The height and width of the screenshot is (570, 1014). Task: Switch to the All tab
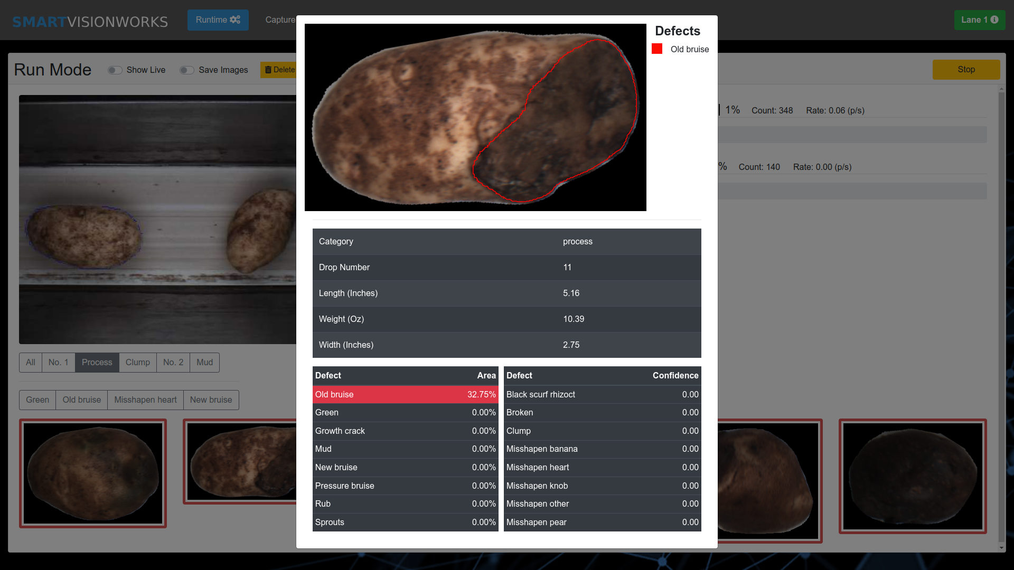coord(30,363)
